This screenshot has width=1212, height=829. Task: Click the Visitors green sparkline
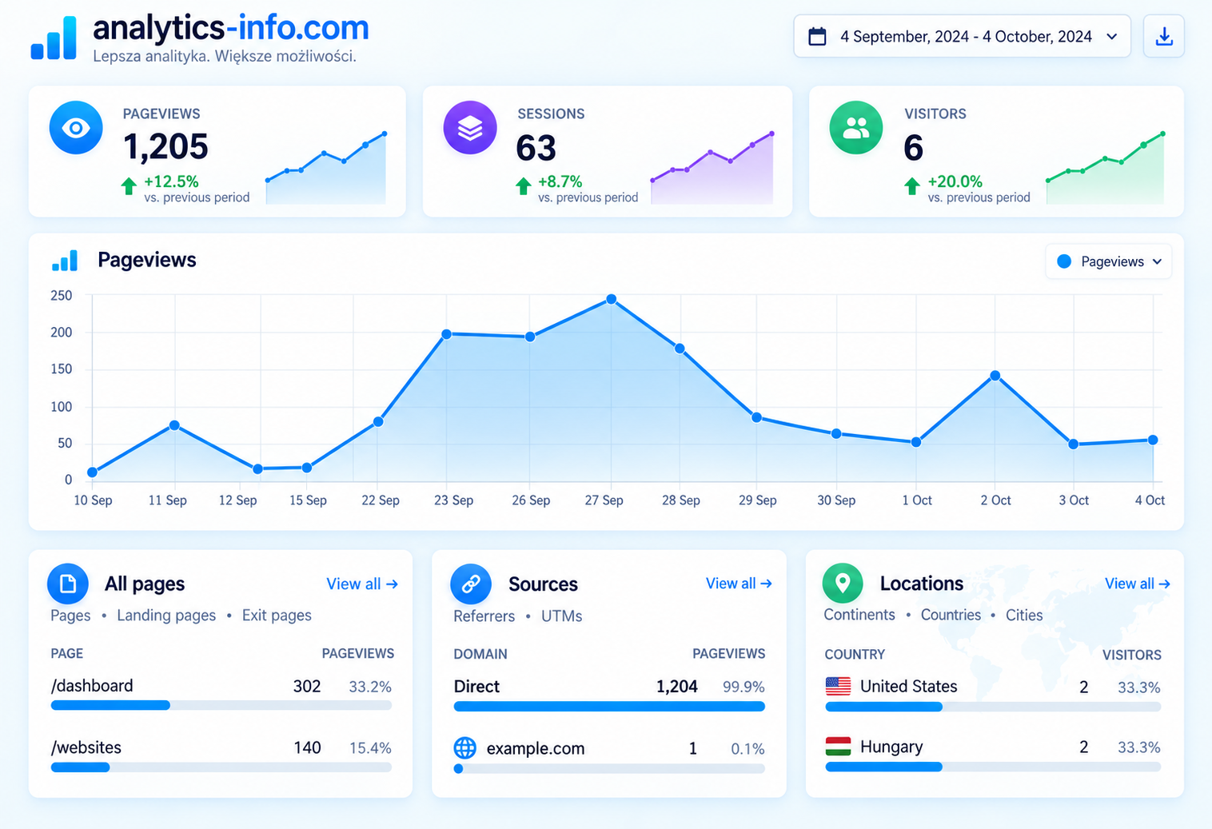1105,168
